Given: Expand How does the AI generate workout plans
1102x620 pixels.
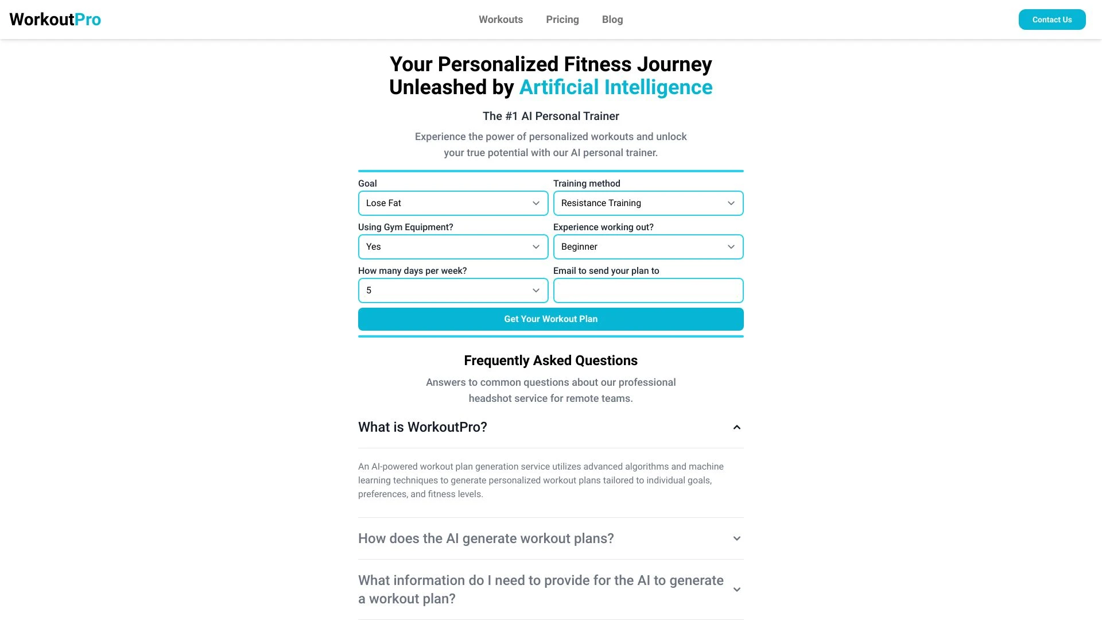Looking at the screenshot, I should point(486,538).
